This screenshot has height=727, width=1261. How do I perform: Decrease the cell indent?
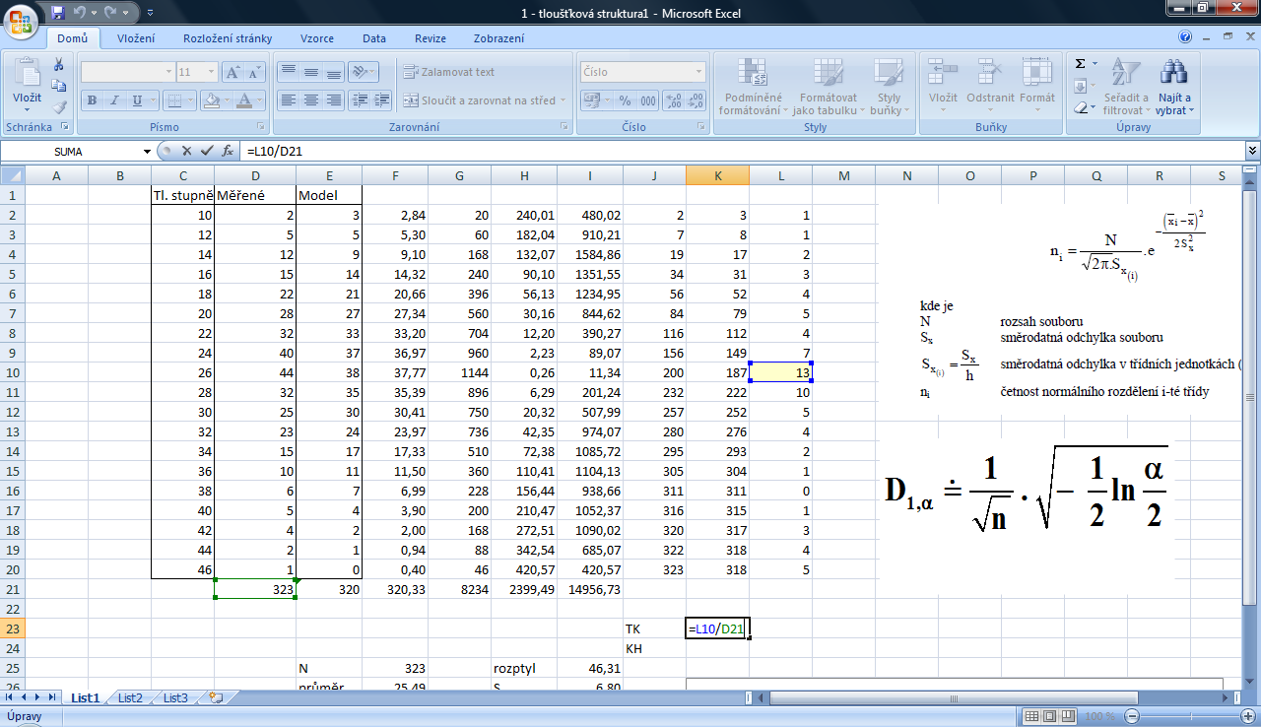[359, 100]
